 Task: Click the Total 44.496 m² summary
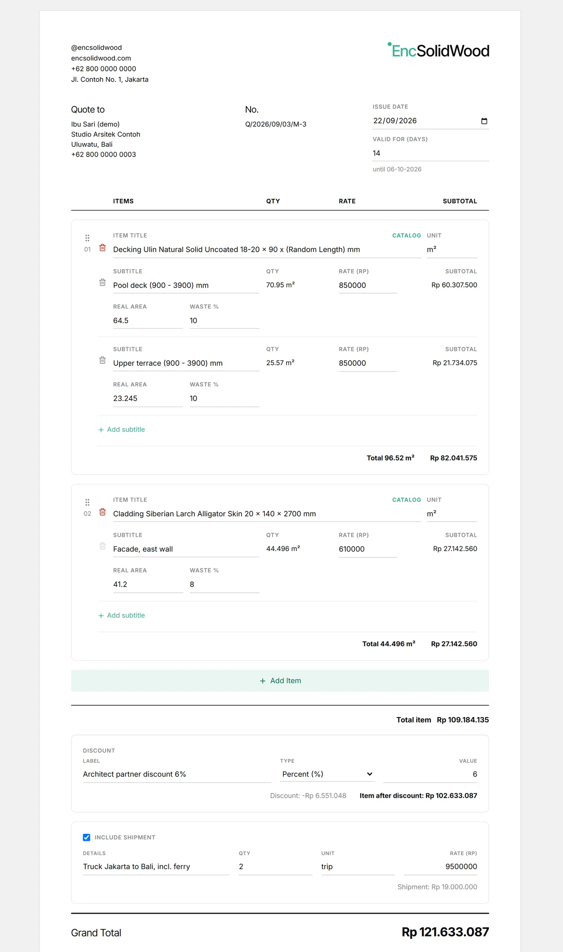tap(388, 644)
